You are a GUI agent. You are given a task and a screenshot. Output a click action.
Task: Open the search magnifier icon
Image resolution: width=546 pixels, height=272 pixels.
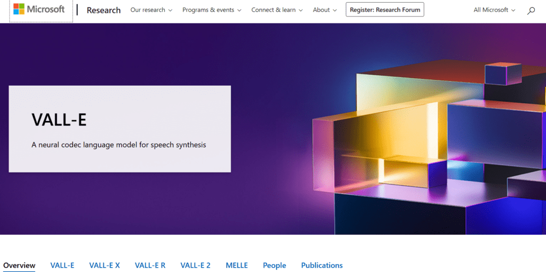[531, 10]
